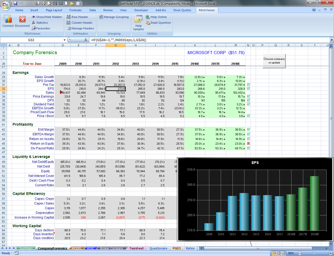
Task: Go to next sheet tab arrow
Action: click(x=10, y=248)
